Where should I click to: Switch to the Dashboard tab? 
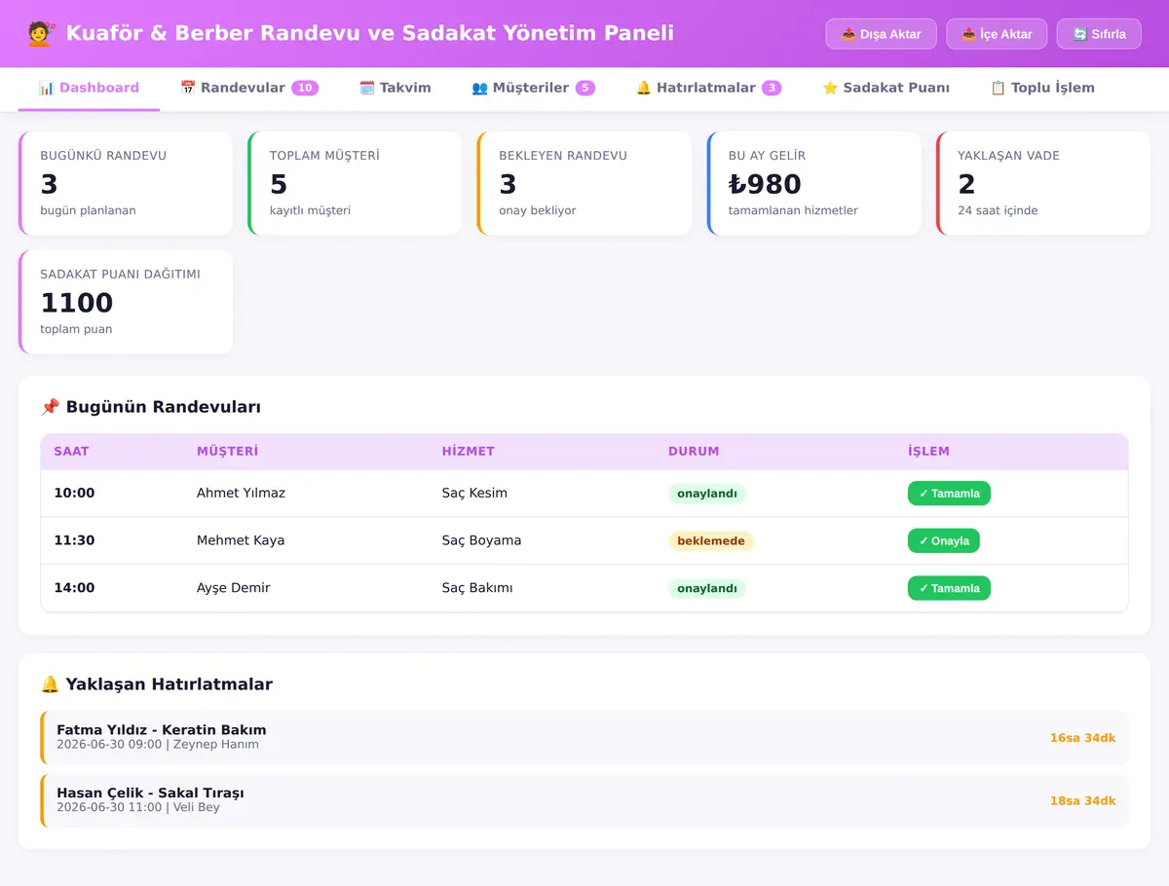tap(89, 88)
